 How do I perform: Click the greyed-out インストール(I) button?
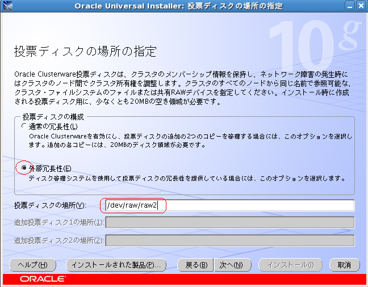tap(290, 265)
